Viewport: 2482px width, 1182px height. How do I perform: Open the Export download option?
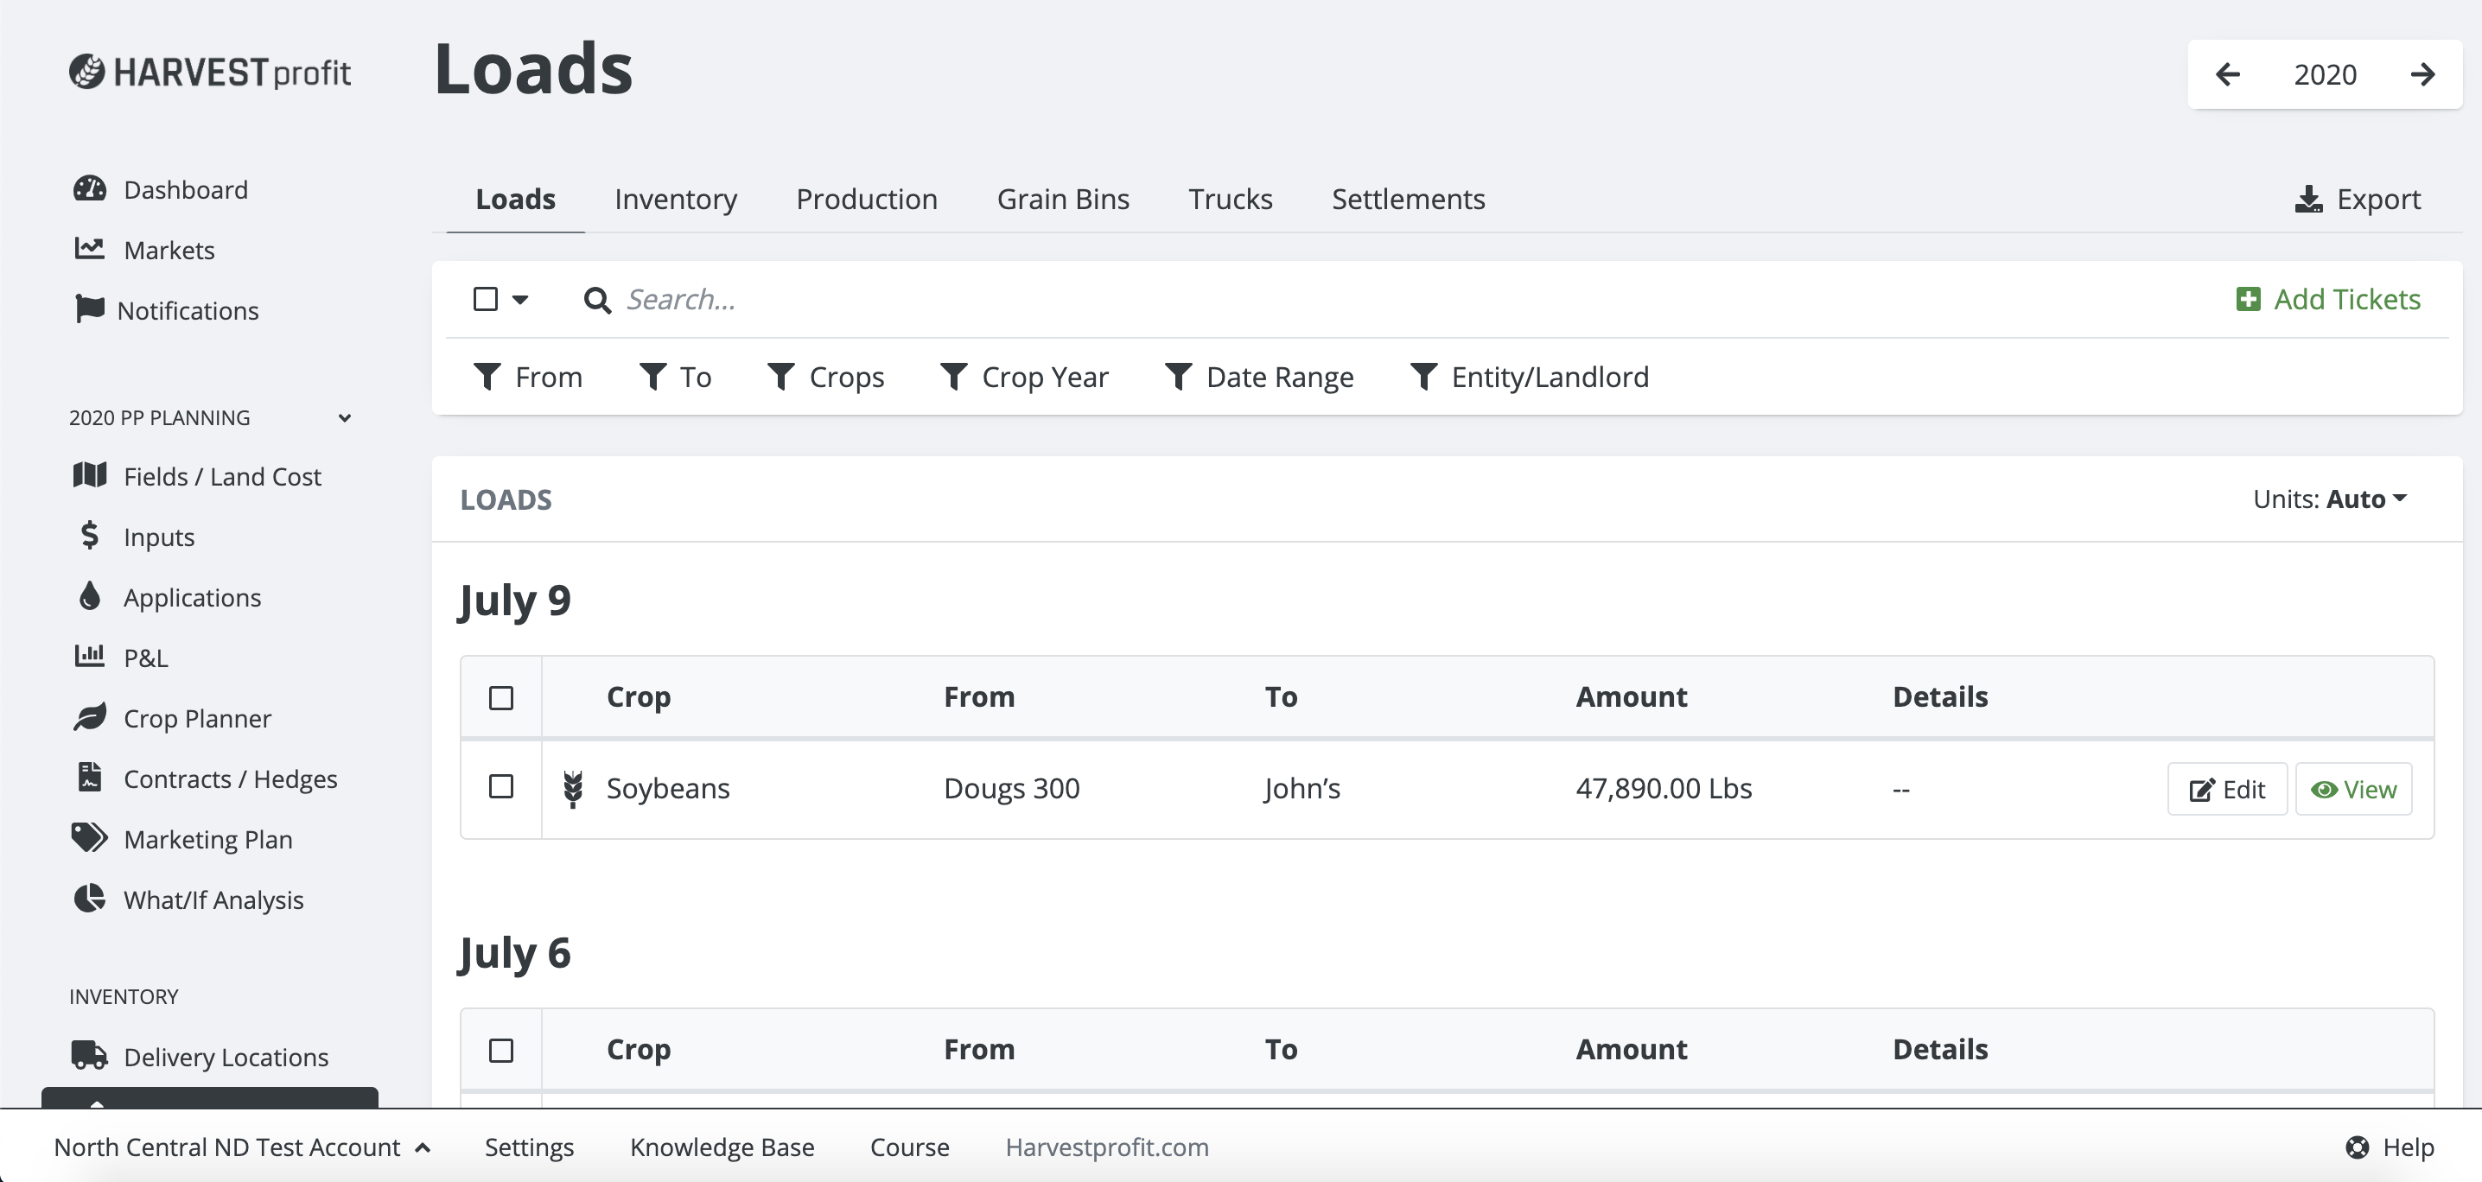point(2358,199)
